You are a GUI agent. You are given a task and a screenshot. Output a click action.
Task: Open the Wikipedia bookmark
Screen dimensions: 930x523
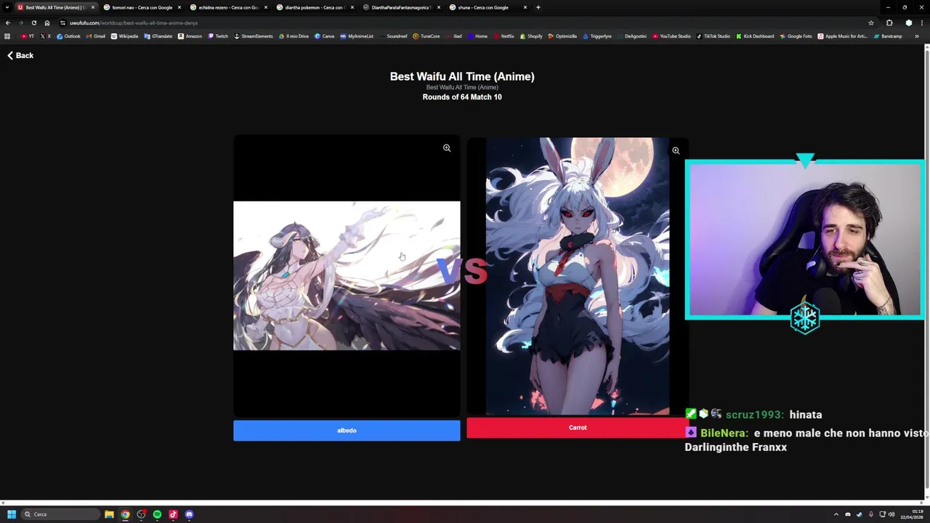124,36
